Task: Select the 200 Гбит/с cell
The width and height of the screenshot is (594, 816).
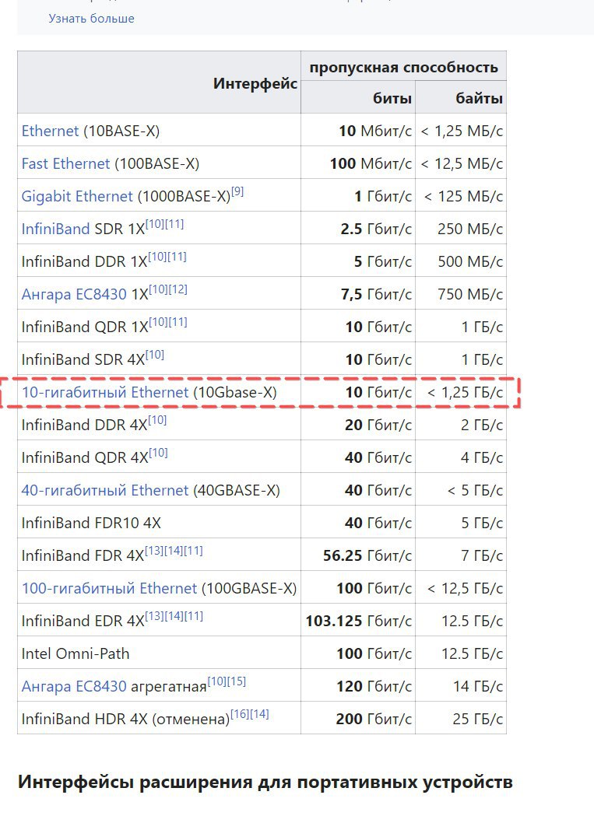Action: click(358, 719)
